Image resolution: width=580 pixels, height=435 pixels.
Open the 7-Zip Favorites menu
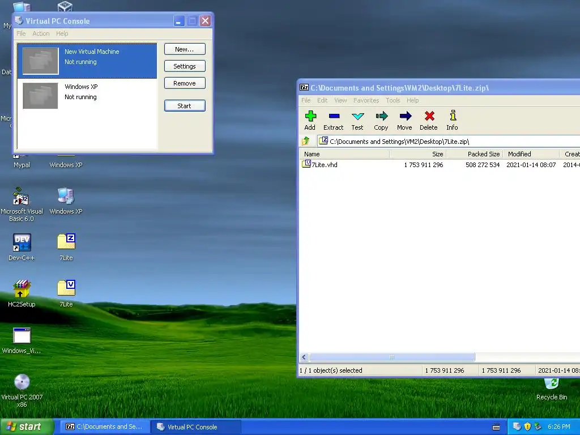pyautogui.click(x=366, y=100)
